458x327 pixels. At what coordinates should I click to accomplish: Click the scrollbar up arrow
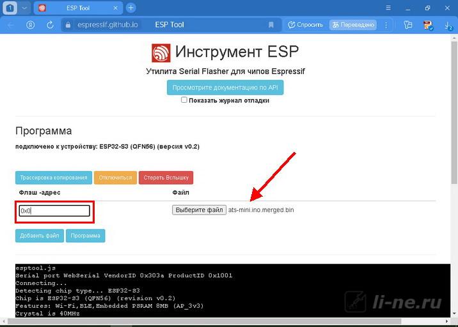pos(454,38)
